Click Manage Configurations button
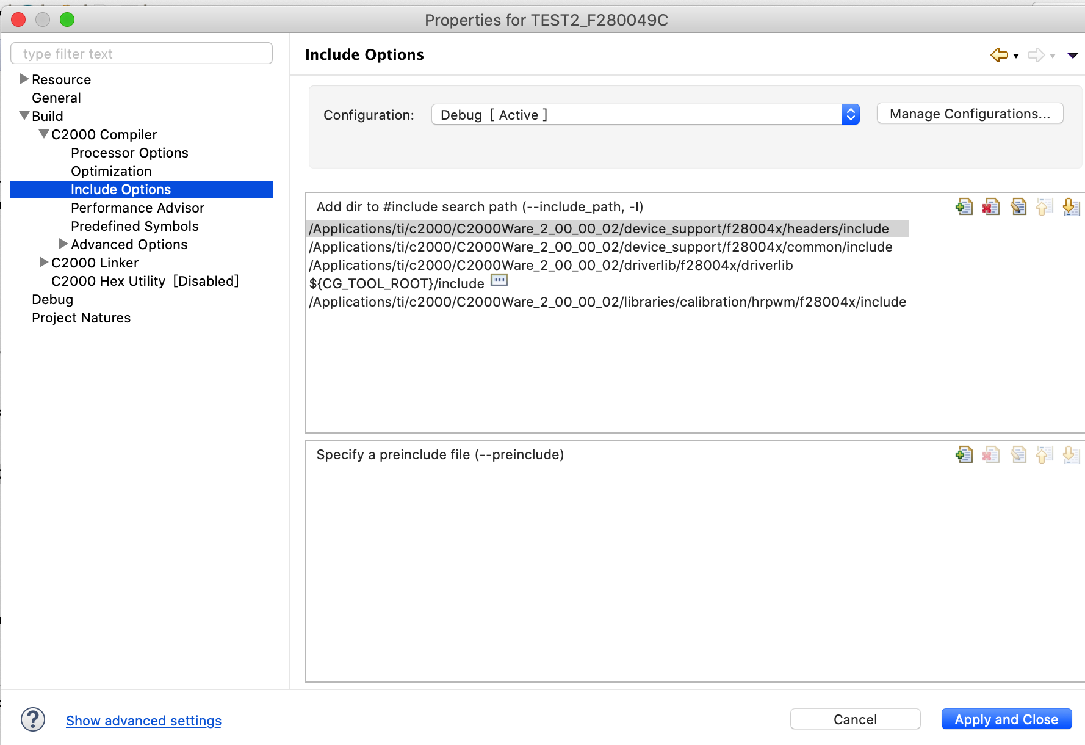 [x=970, y=114]
